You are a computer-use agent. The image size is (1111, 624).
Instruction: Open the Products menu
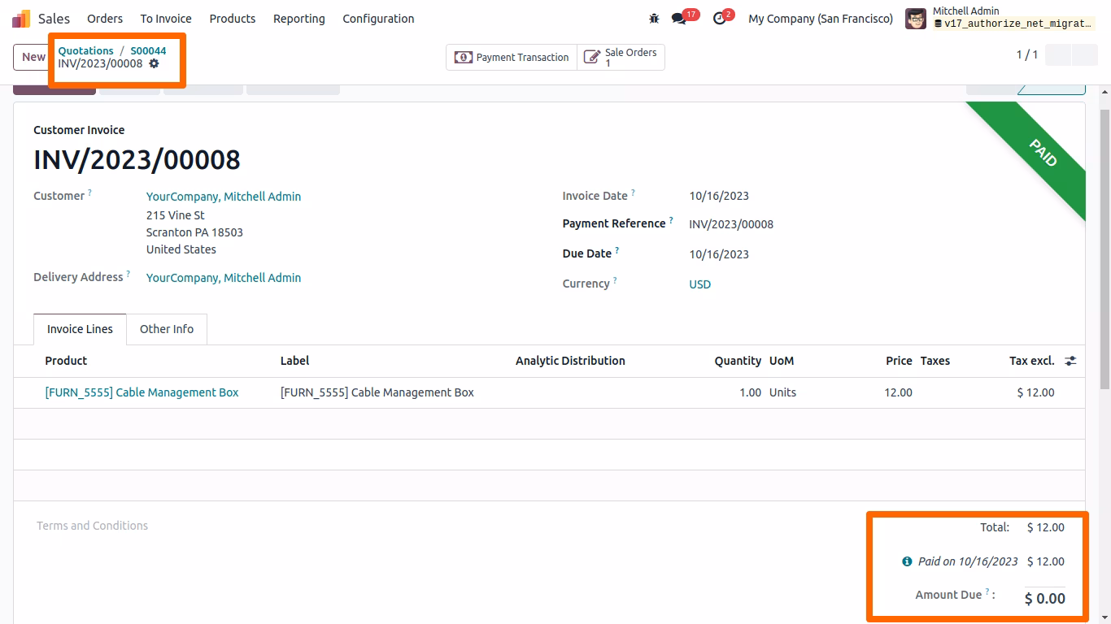click(x=233, y=19)
